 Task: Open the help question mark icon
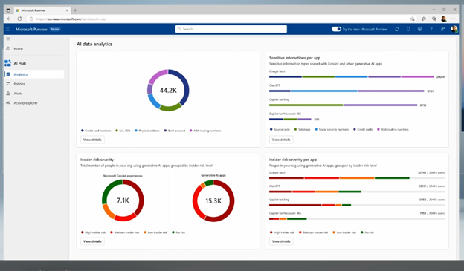(x=431, y=29)
